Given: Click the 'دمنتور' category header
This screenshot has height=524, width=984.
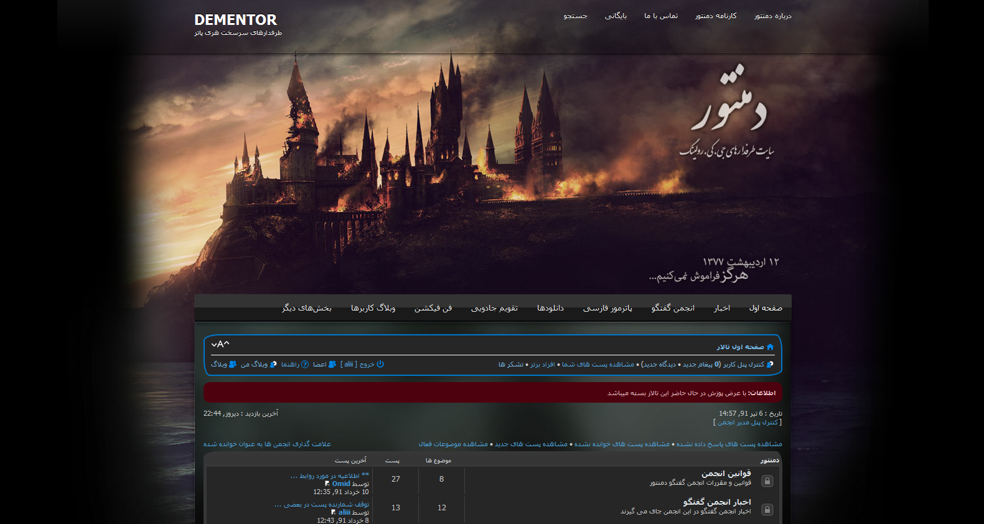Looking at the screenshot, I should point(769,460).
